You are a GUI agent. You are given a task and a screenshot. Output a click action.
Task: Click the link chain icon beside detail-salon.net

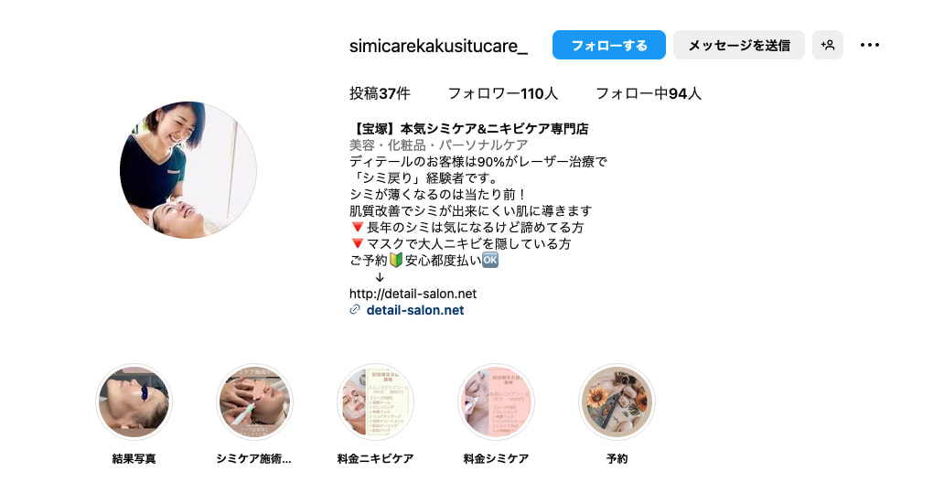pyautogui.click(x=355, y=309)
